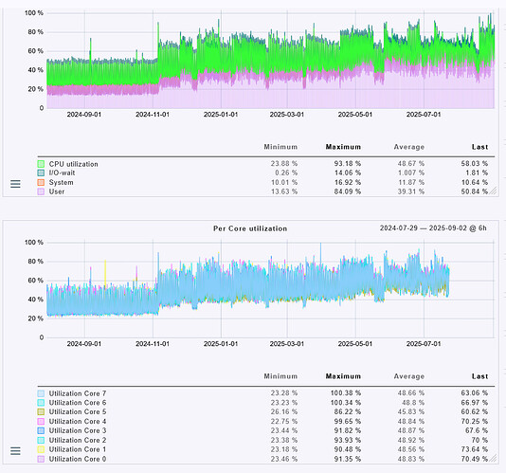Click the 2024-07-29 — 2025-09-02 @ 6h range

pos(433,228)
